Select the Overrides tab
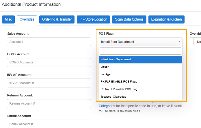201x128 pixels. [27, 19]
